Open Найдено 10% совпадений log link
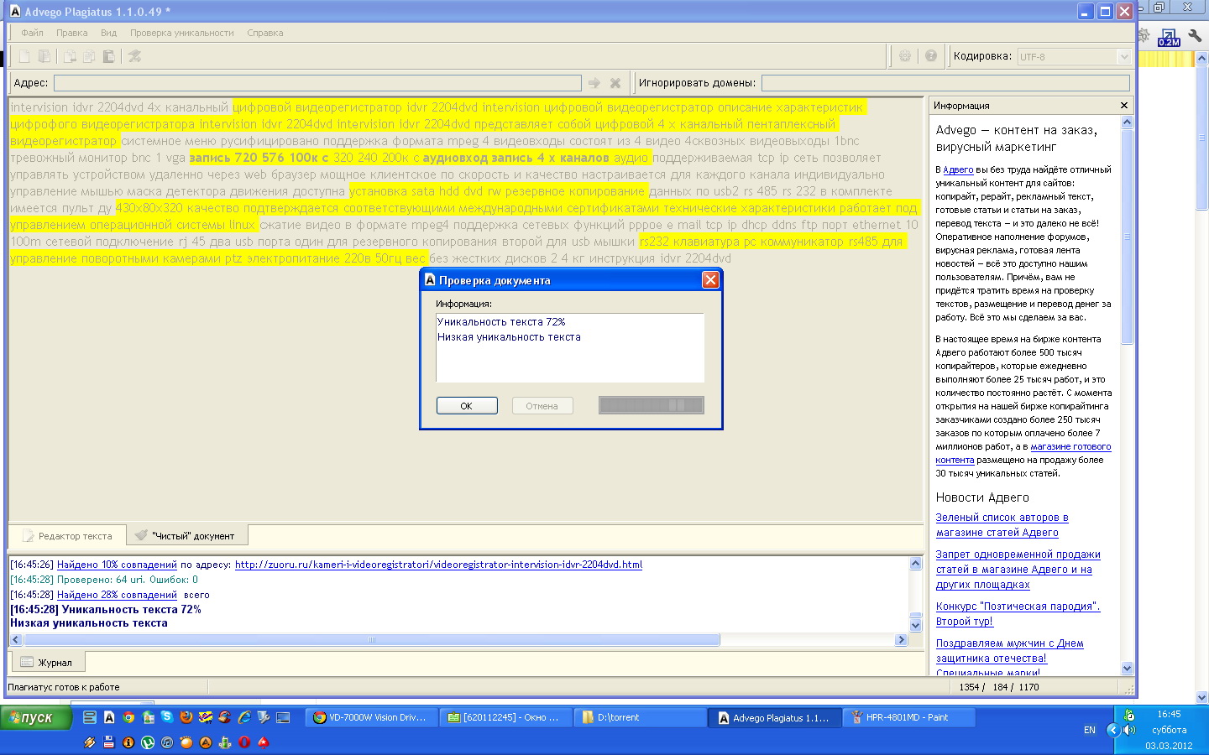Screen dimensions: 1209x755 (117, 565)
